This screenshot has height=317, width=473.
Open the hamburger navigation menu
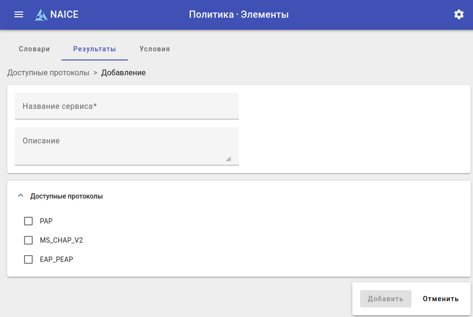click(x=19, y=14)
